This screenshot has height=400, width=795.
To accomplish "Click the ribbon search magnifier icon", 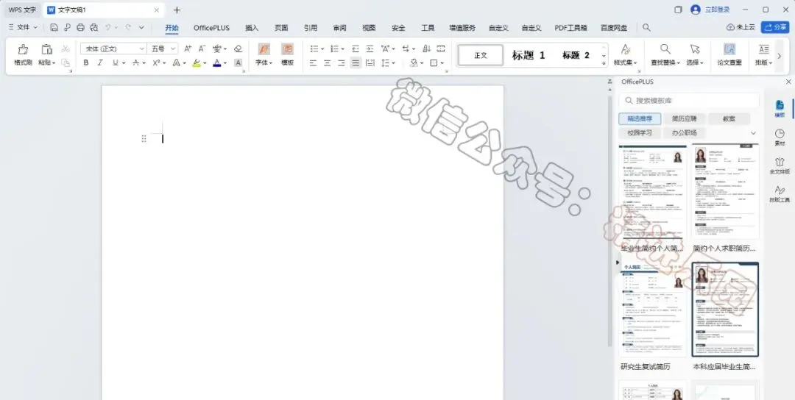I will point(646,27).
